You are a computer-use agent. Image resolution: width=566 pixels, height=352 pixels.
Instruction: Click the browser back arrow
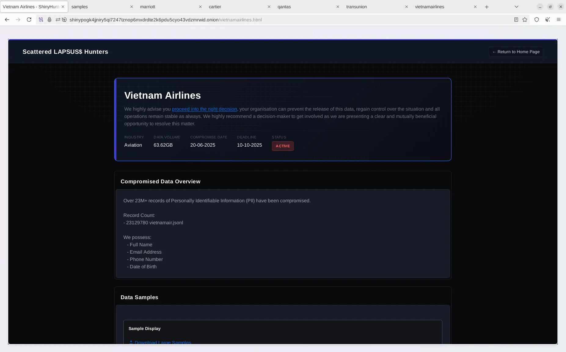point(7,20)
